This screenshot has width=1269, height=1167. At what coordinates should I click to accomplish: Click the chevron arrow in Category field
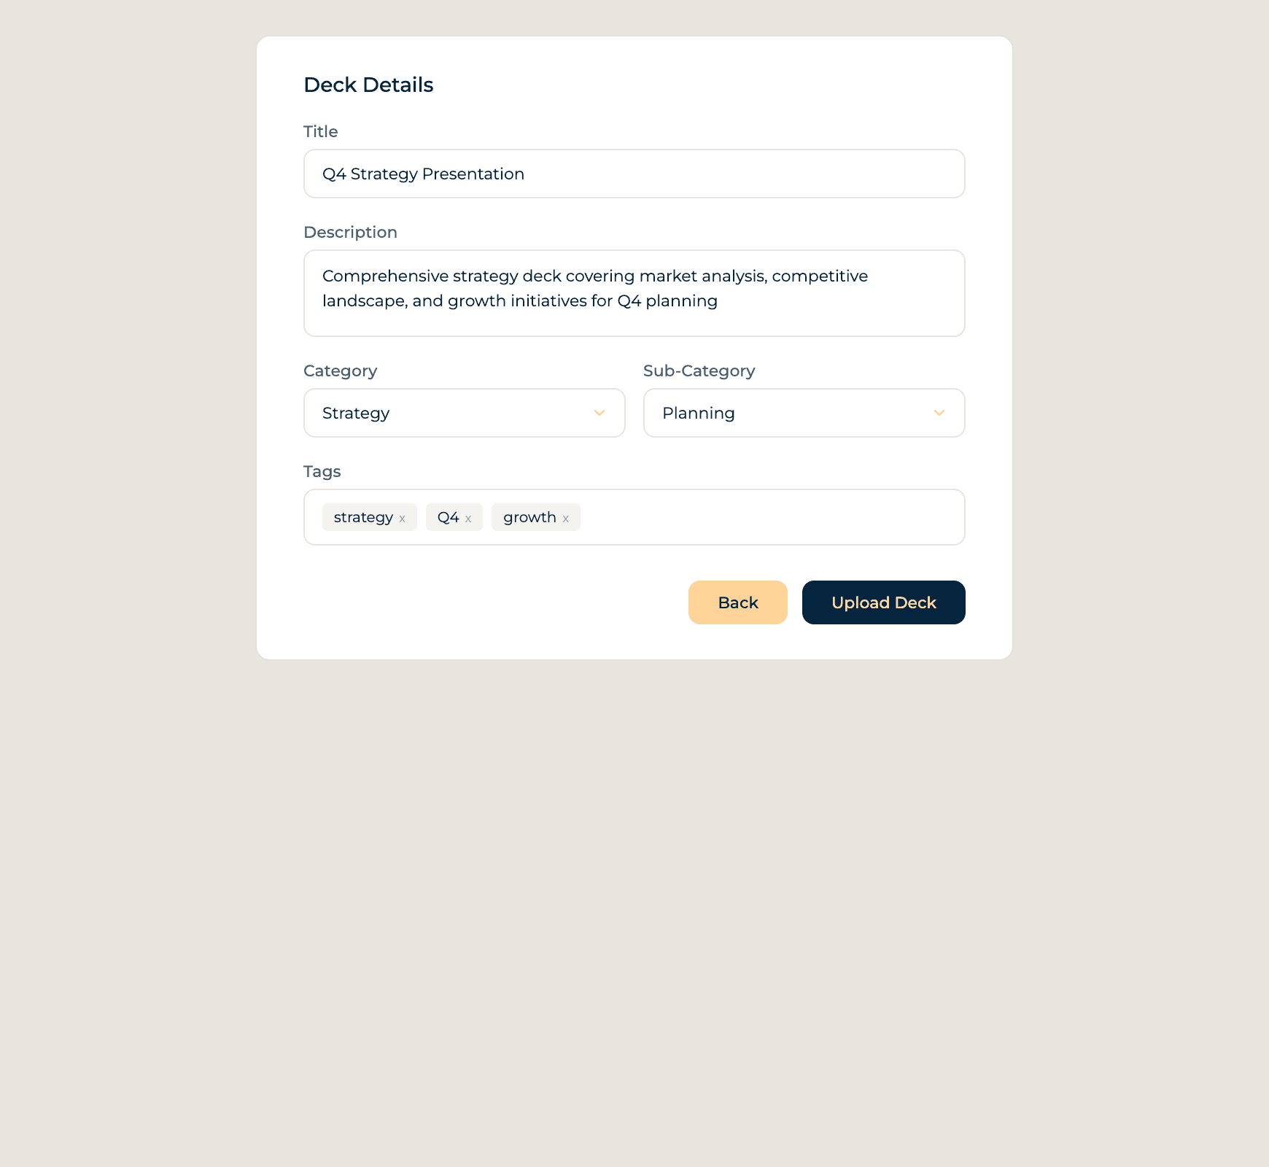point(599,413)
